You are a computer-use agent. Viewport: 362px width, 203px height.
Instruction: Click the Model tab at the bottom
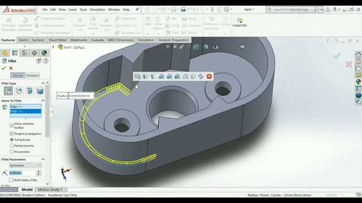click(27, 189)
